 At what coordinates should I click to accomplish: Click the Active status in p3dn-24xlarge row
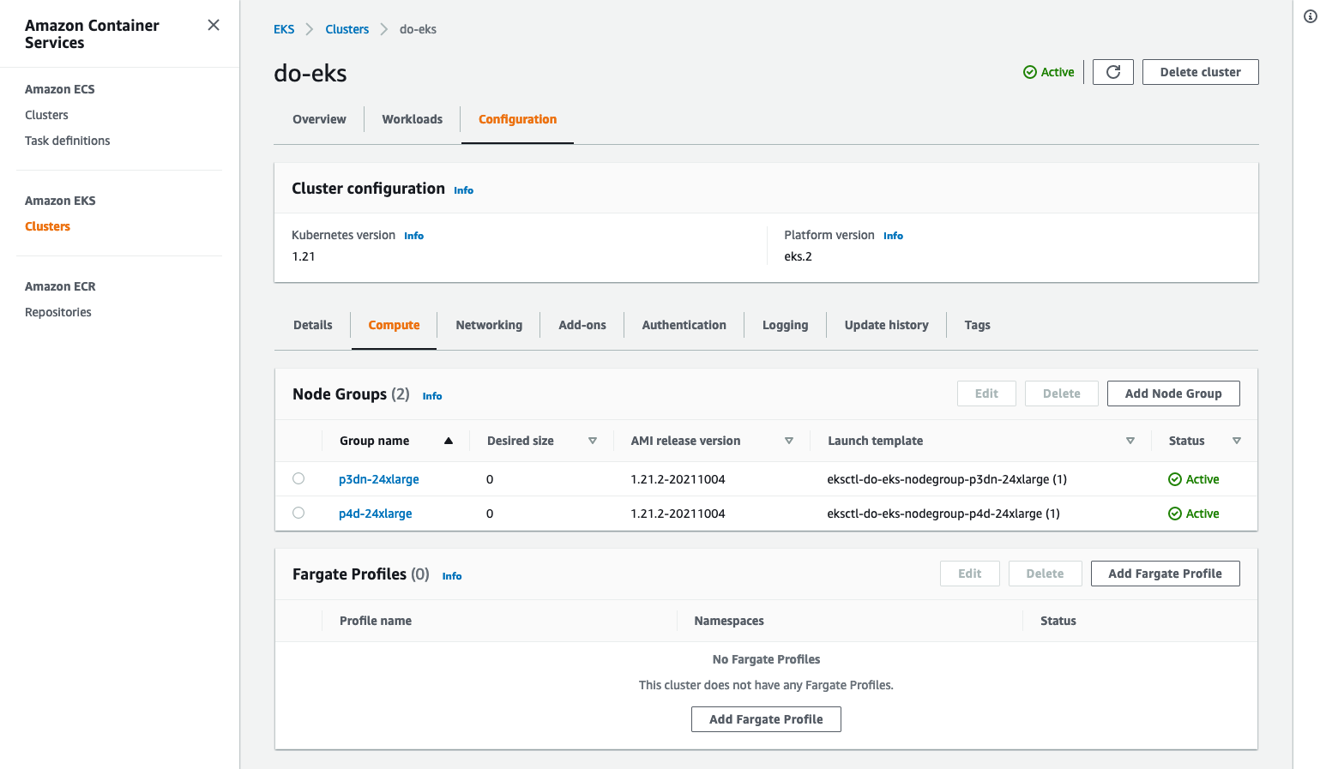[x=1194, y=479]
